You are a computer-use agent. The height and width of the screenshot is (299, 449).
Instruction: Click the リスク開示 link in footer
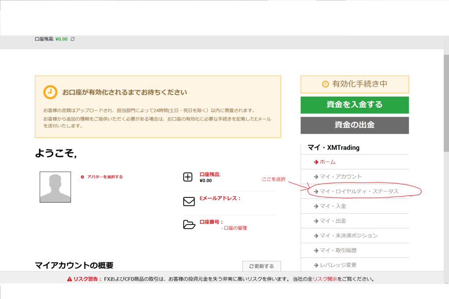pos(324,279)
